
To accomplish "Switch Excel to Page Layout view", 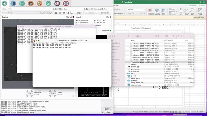I will pos(176,112).
